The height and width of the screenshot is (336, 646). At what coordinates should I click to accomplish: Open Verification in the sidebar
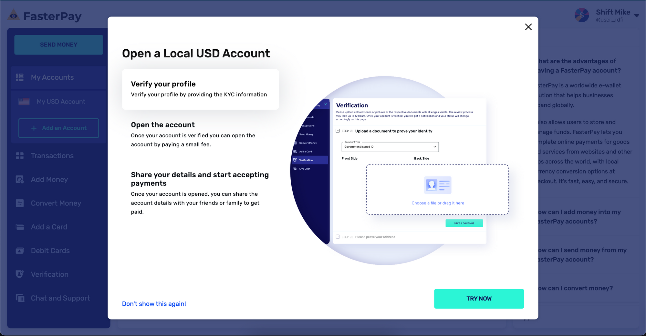coord(58,274)
